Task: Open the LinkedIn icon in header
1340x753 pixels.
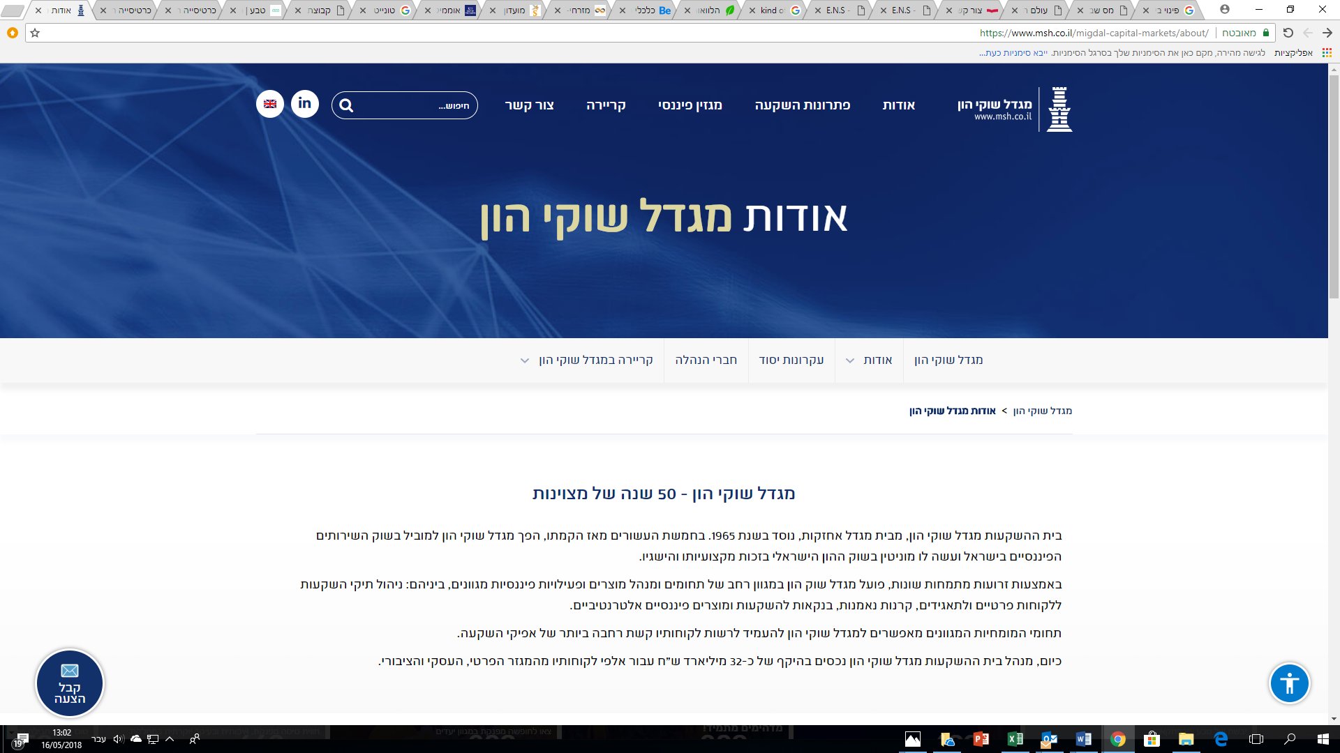Action: 305,104
